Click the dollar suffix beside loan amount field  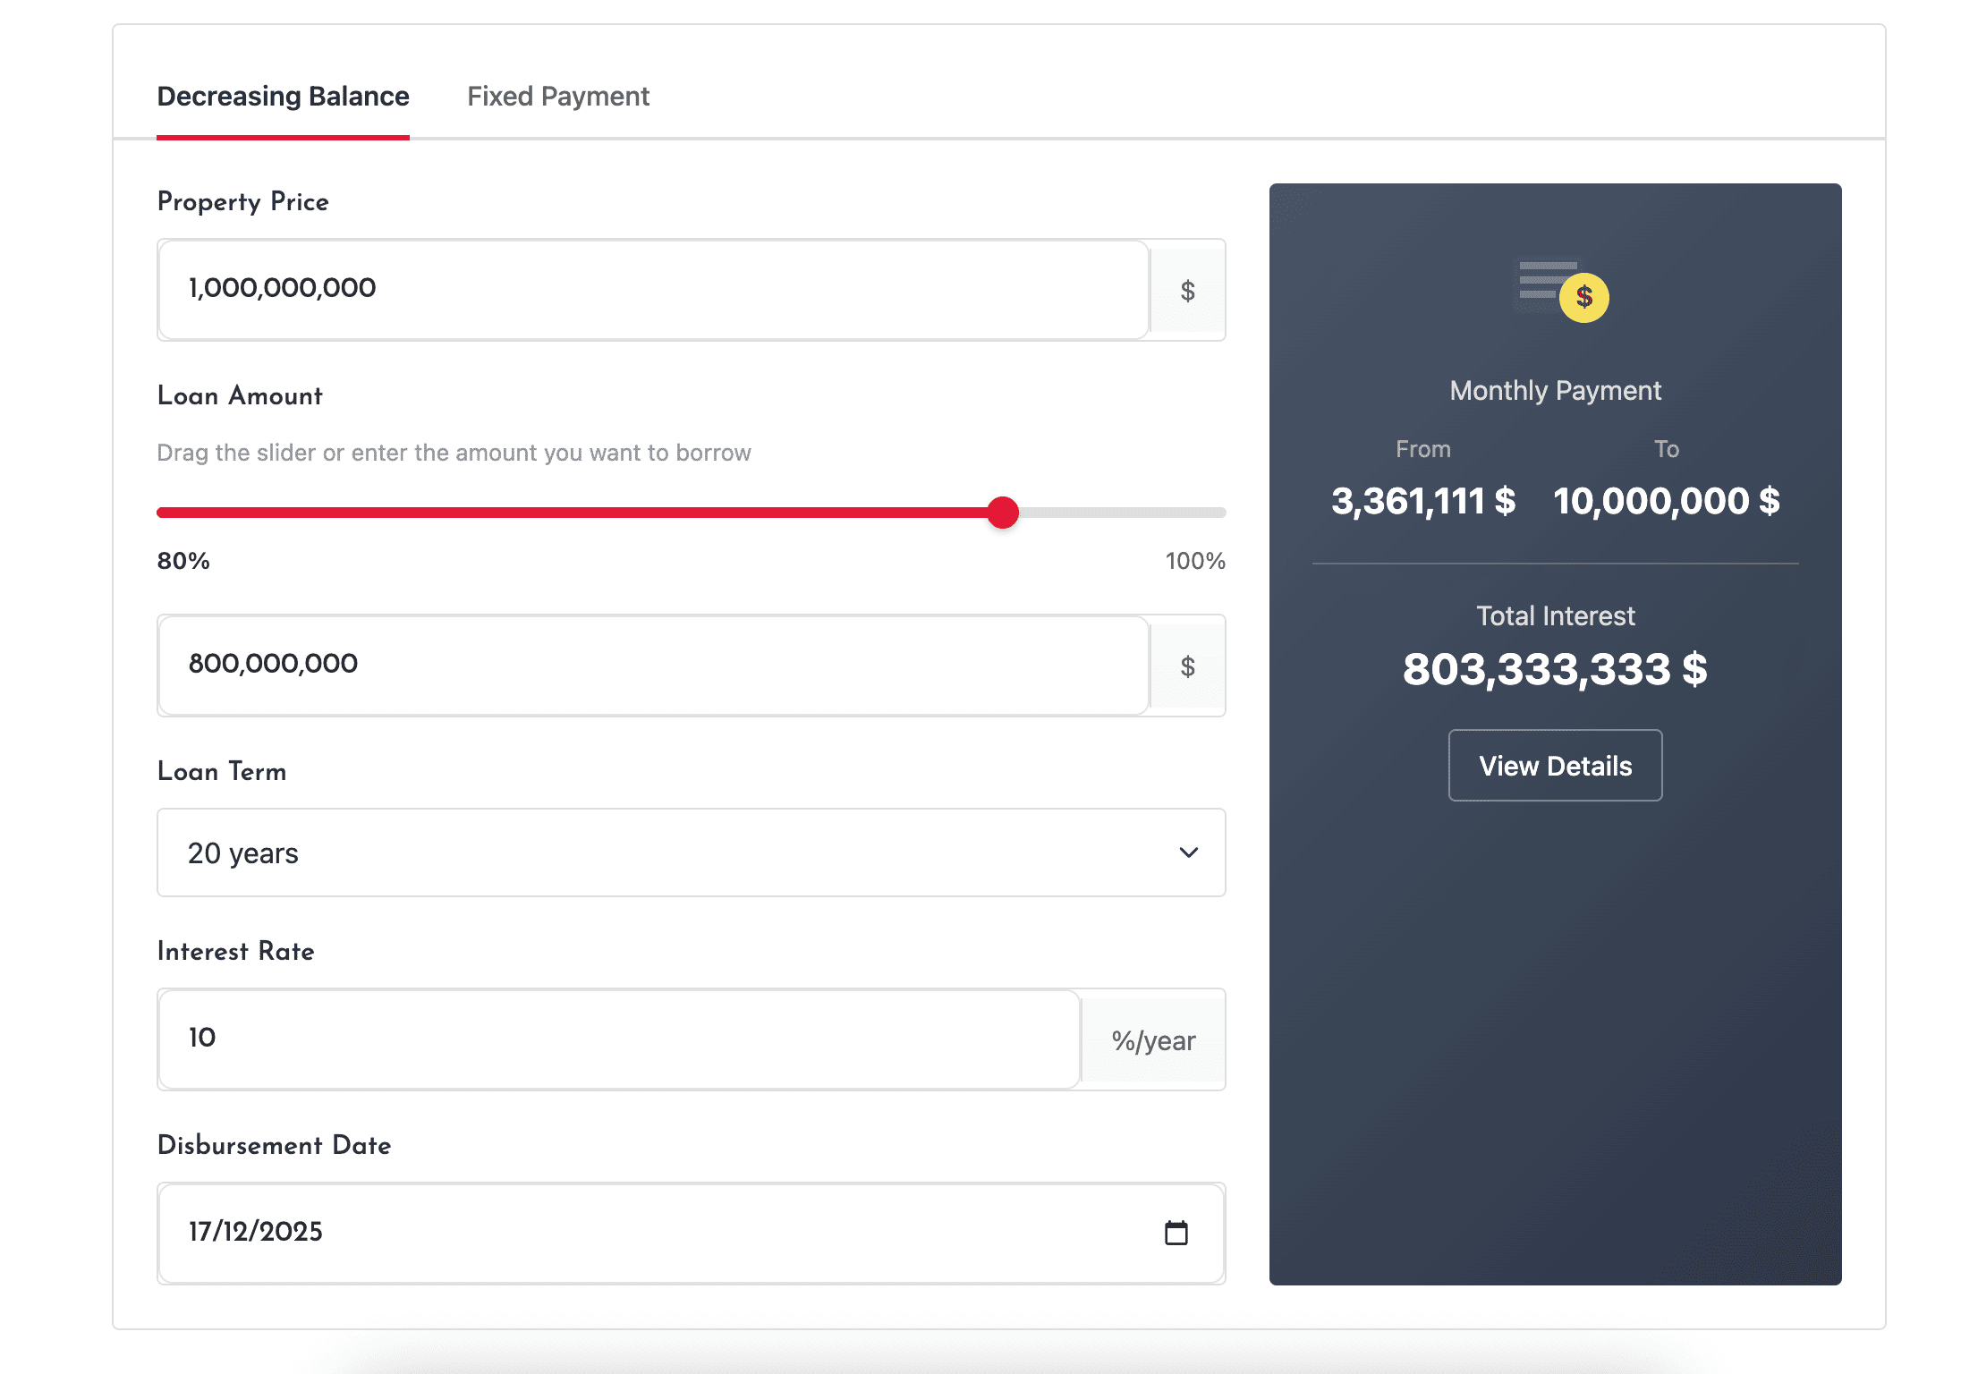point(1187,666)
